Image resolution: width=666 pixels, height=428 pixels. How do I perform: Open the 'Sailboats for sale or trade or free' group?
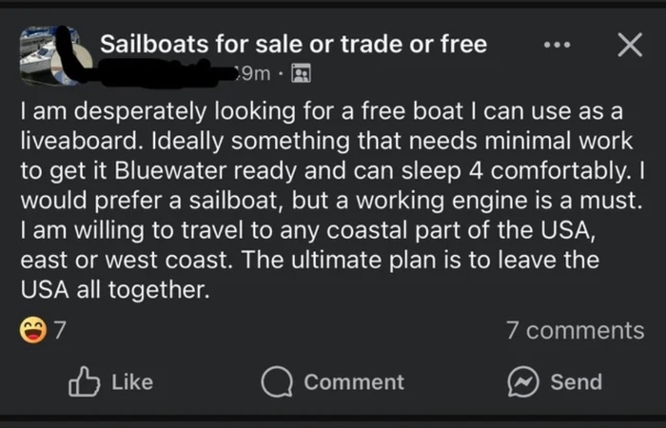click(294, 44)
